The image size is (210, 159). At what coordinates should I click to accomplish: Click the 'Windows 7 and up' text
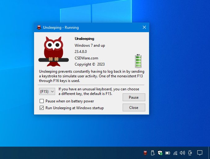point(90,45)
